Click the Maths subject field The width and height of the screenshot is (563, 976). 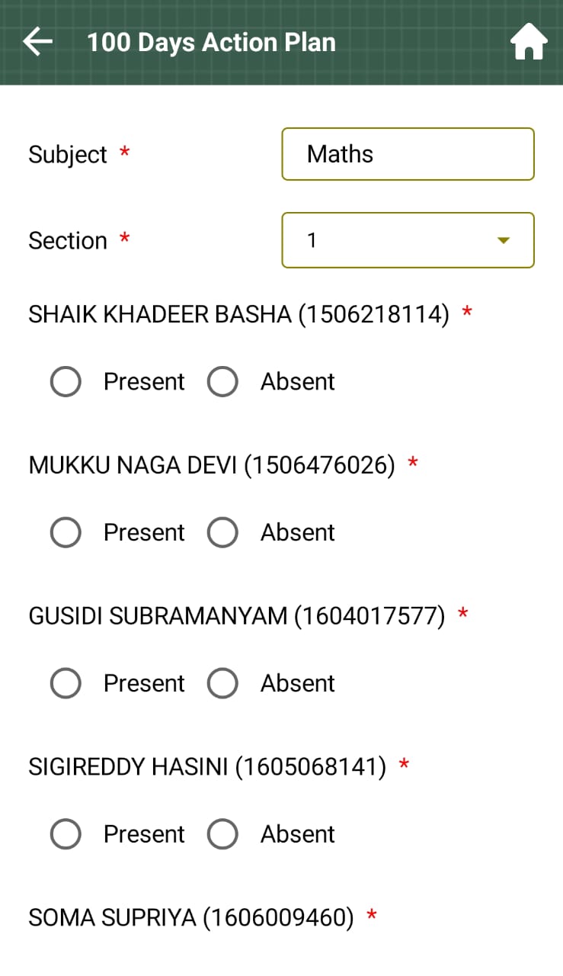[408, 154]
